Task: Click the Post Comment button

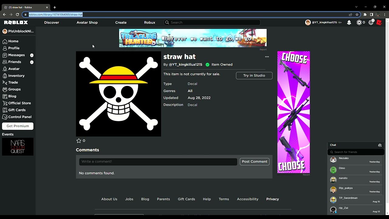Action: tap(255, 162)
